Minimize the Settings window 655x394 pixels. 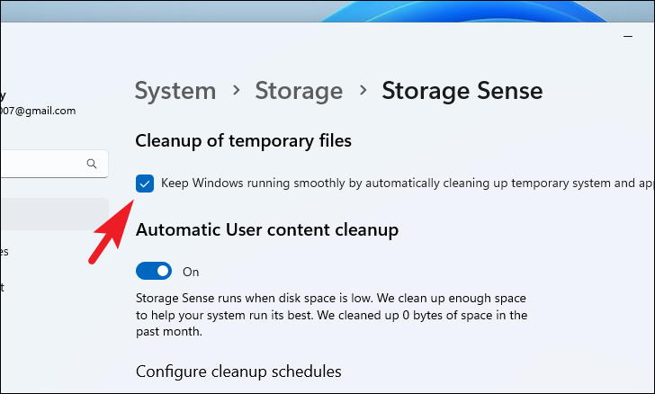pyautogui.click(x=627, y=37)
